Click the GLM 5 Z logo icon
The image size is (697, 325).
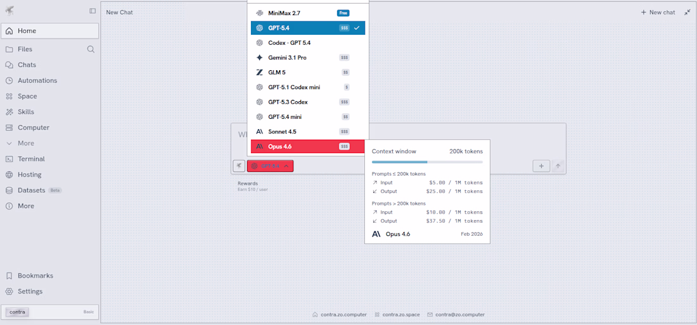point(260,72)
